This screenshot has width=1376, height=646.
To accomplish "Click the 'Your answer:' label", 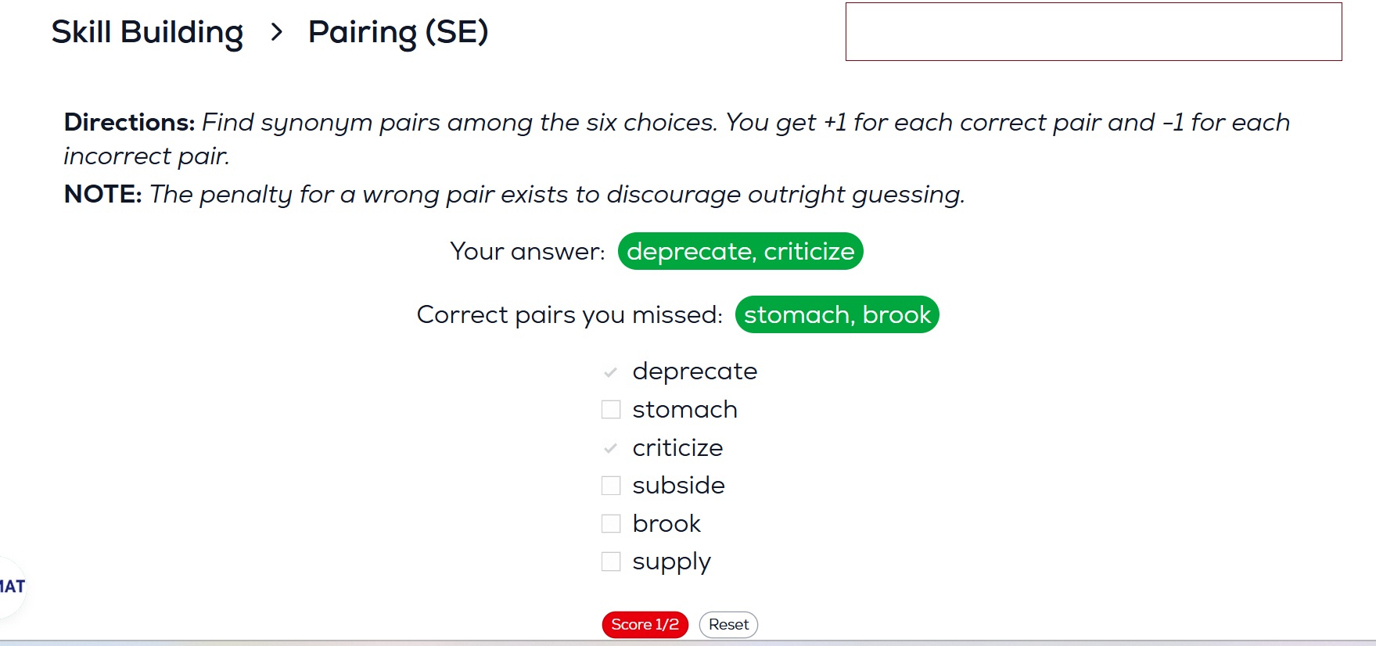I will (x=527, y=251).
